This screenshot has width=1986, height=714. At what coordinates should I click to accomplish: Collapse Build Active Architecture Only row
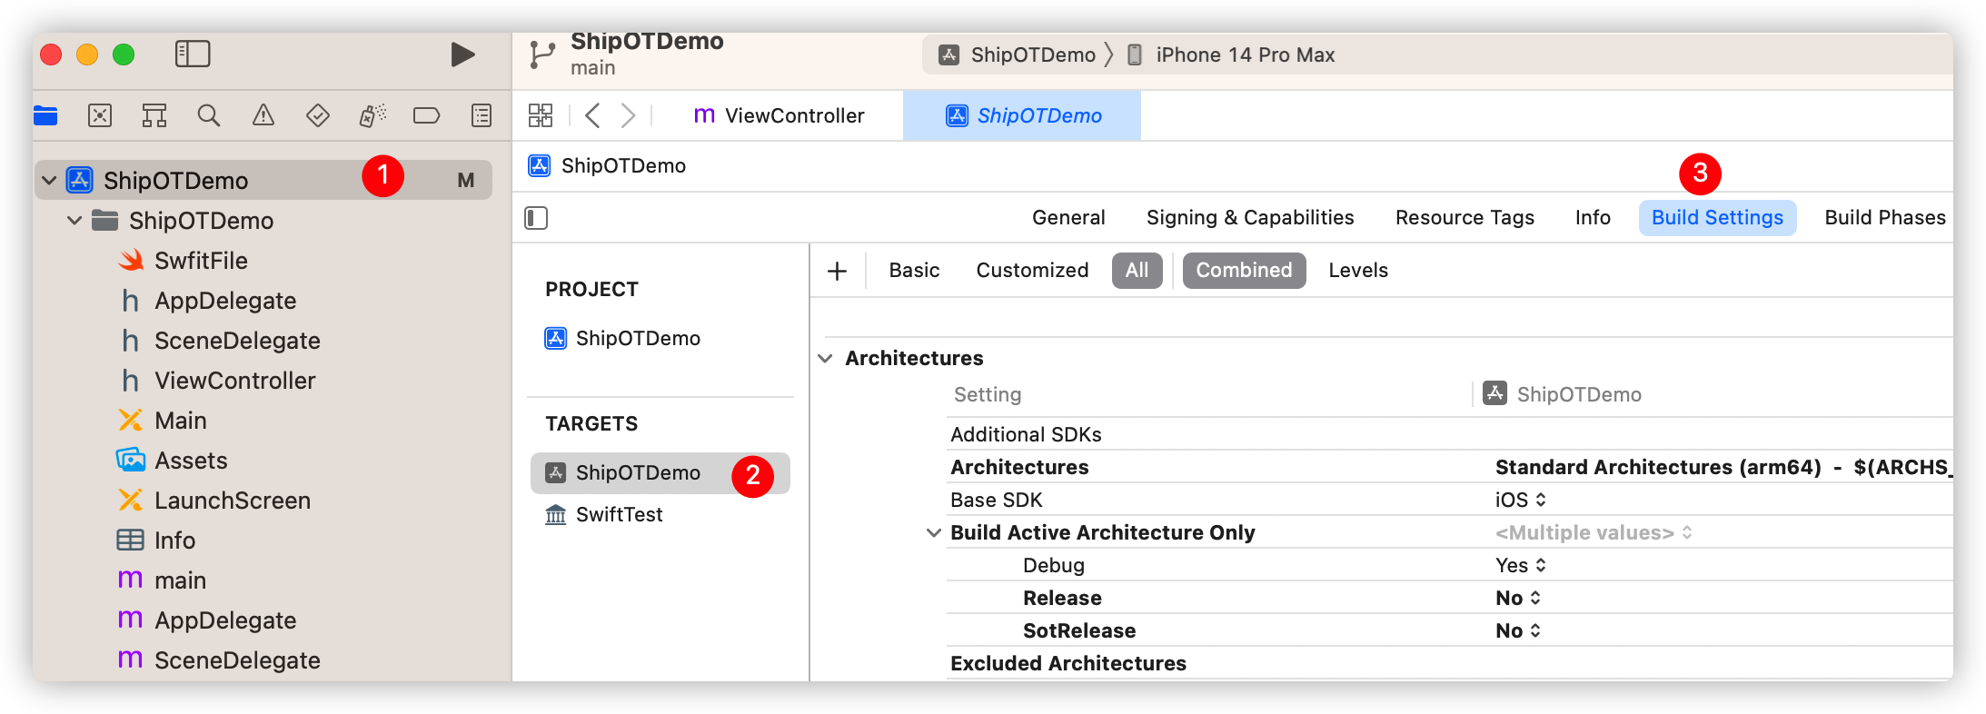click(x=933, y=533)
